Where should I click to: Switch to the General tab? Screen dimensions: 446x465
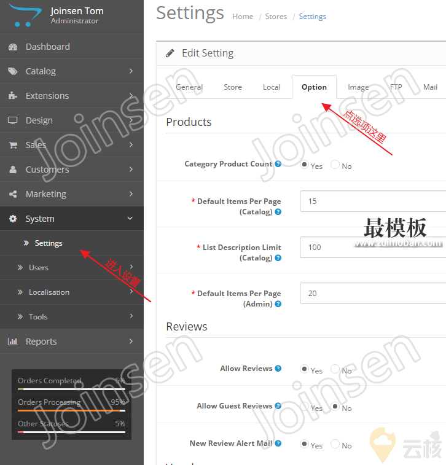click(189, 87)
